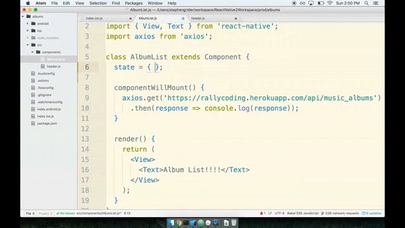Open the Apple menu
405x228 pixels.
tap(28, 3)
